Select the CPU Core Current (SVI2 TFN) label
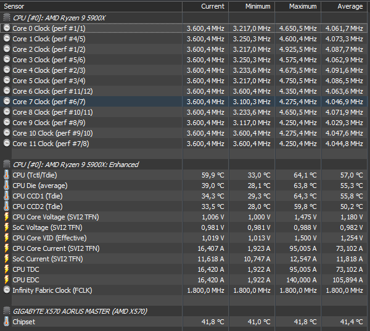This screenshot has height=331, width=370. pyautogui.click(x=56, y=248)
